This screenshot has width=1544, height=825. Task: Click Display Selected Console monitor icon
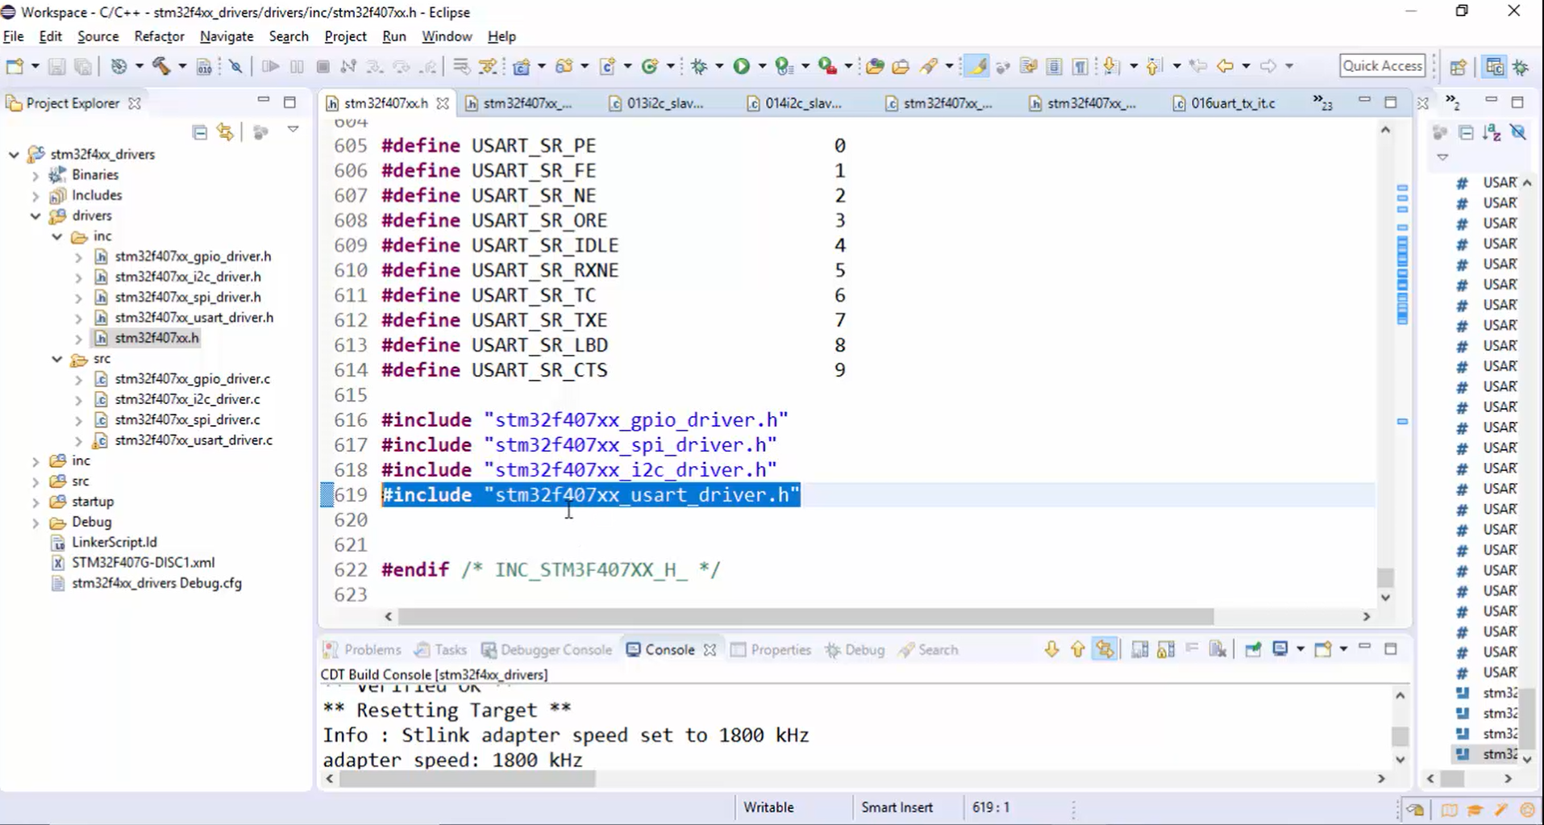coord(1280,649)
